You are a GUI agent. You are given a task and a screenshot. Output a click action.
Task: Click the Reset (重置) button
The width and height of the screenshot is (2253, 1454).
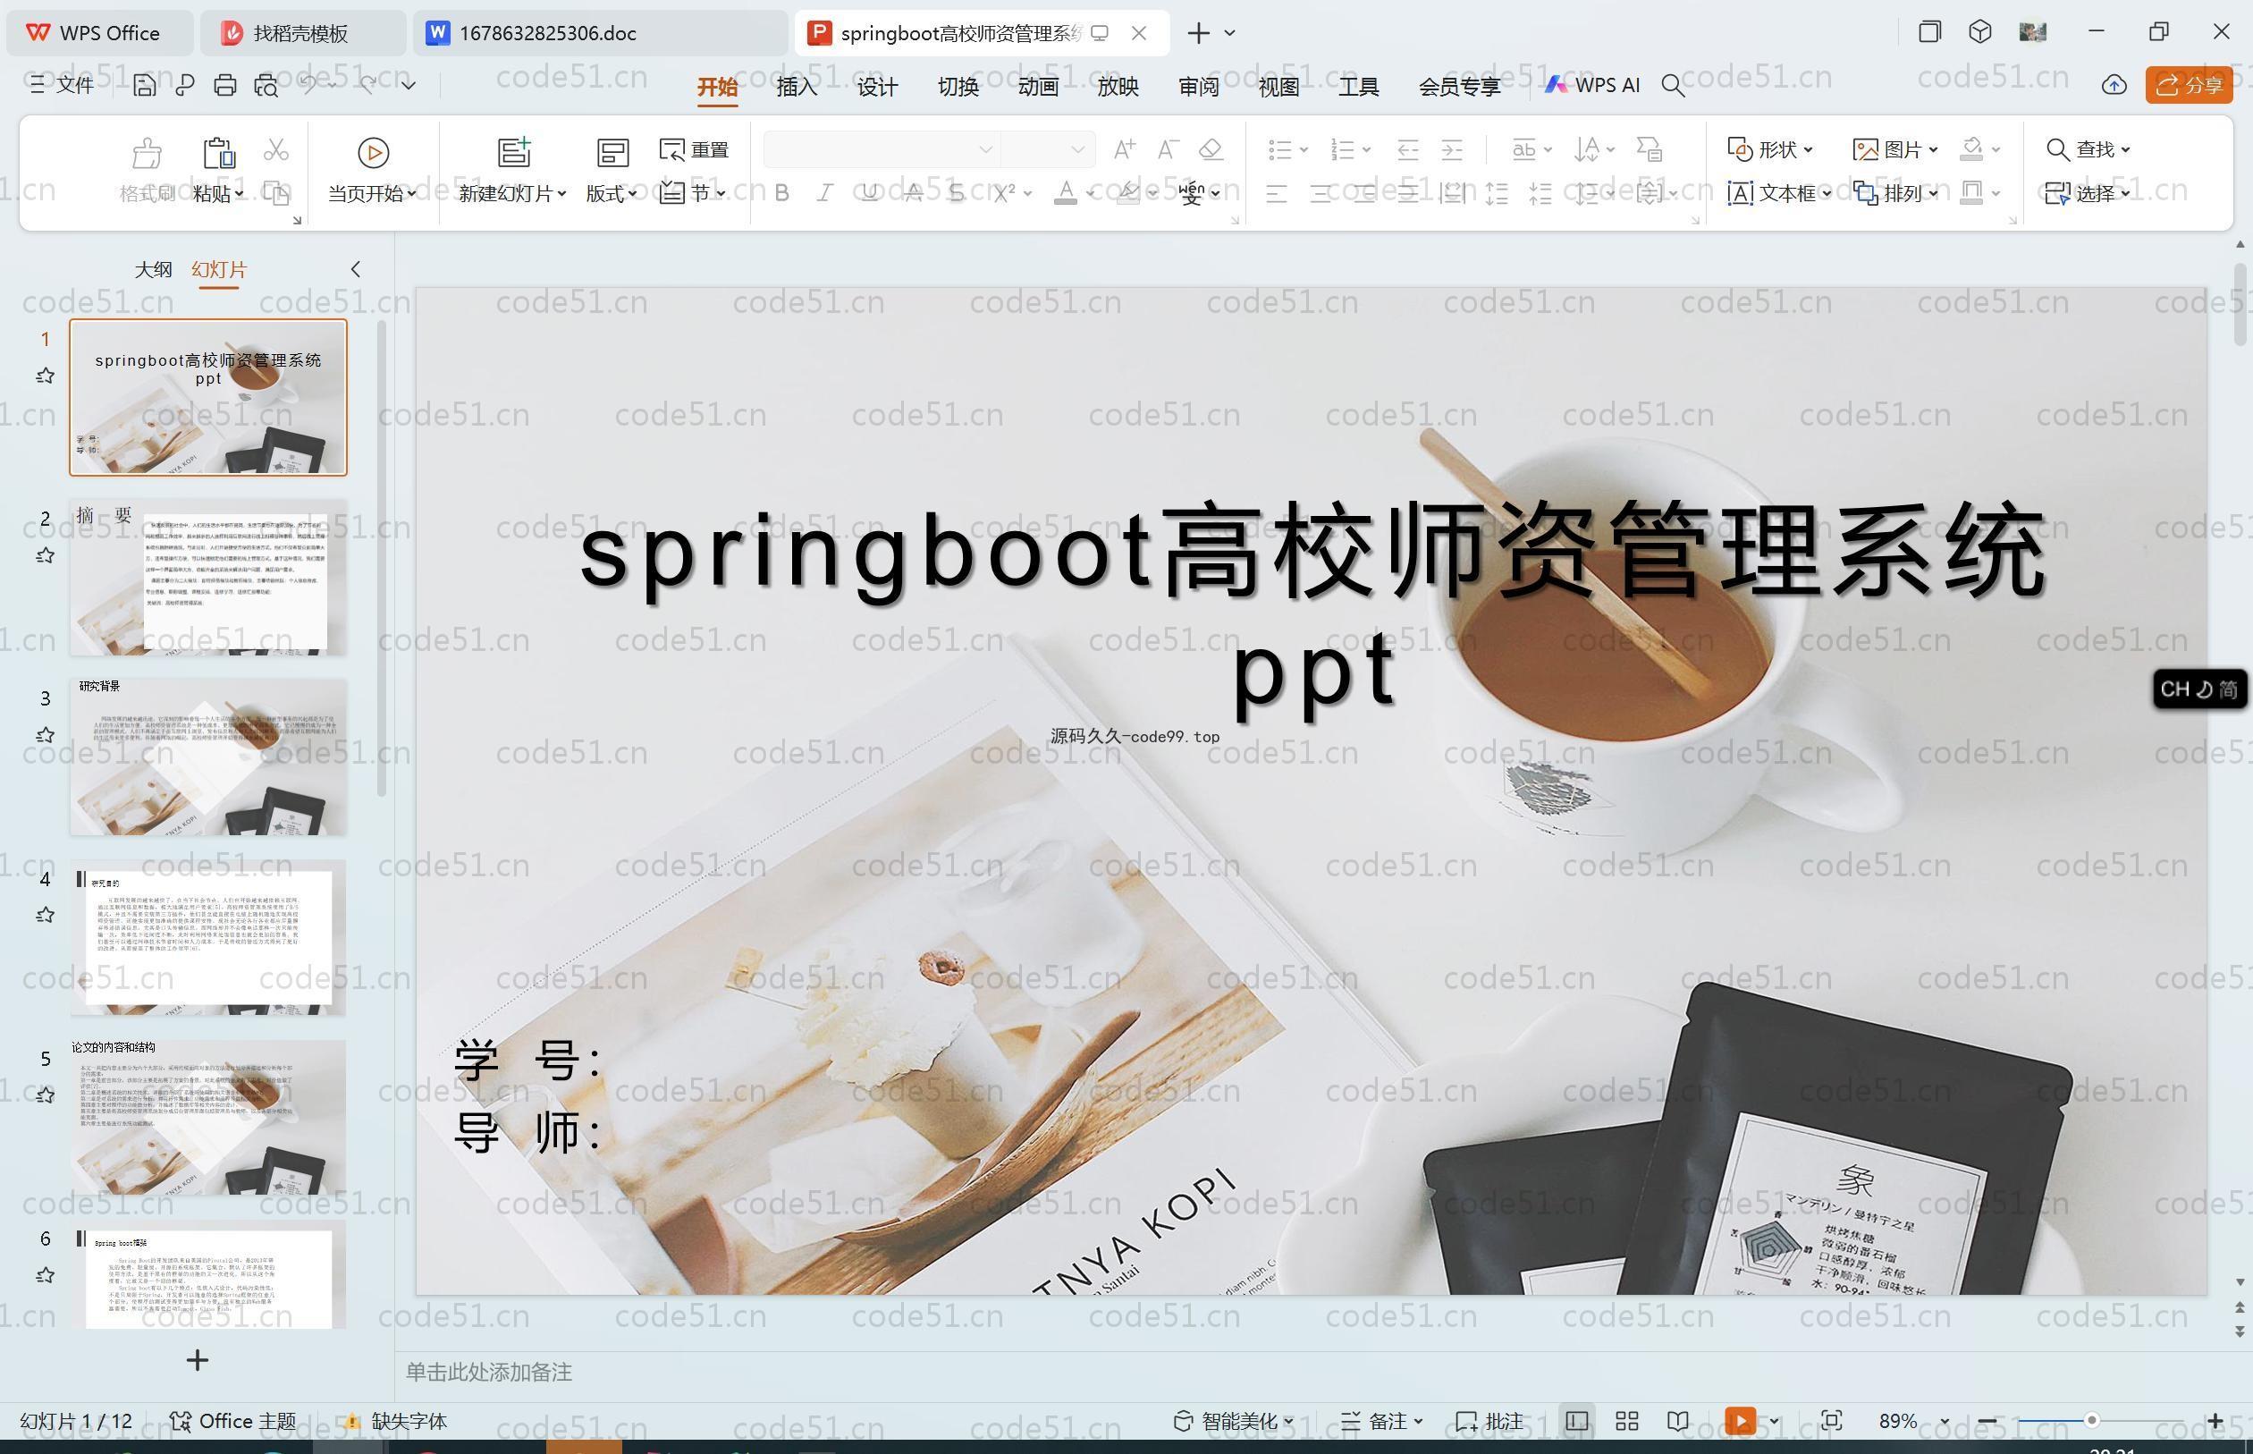pos(695,149)
